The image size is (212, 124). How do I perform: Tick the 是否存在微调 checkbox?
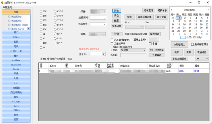coord(192,44)
